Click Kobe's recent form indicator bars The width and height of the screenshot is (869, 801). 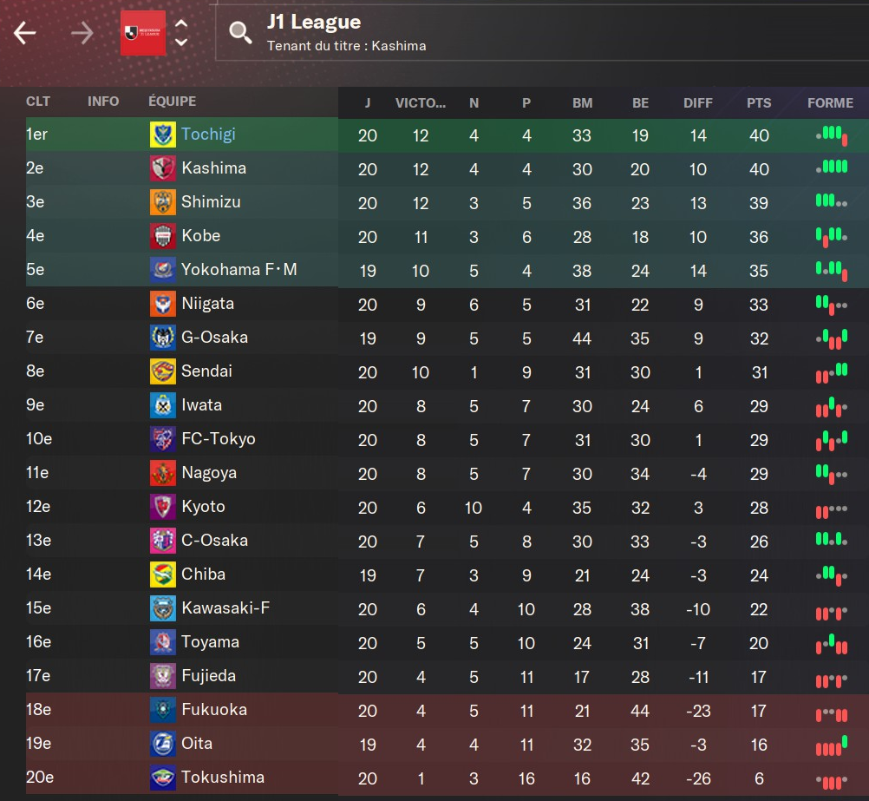tap(830, 236)
